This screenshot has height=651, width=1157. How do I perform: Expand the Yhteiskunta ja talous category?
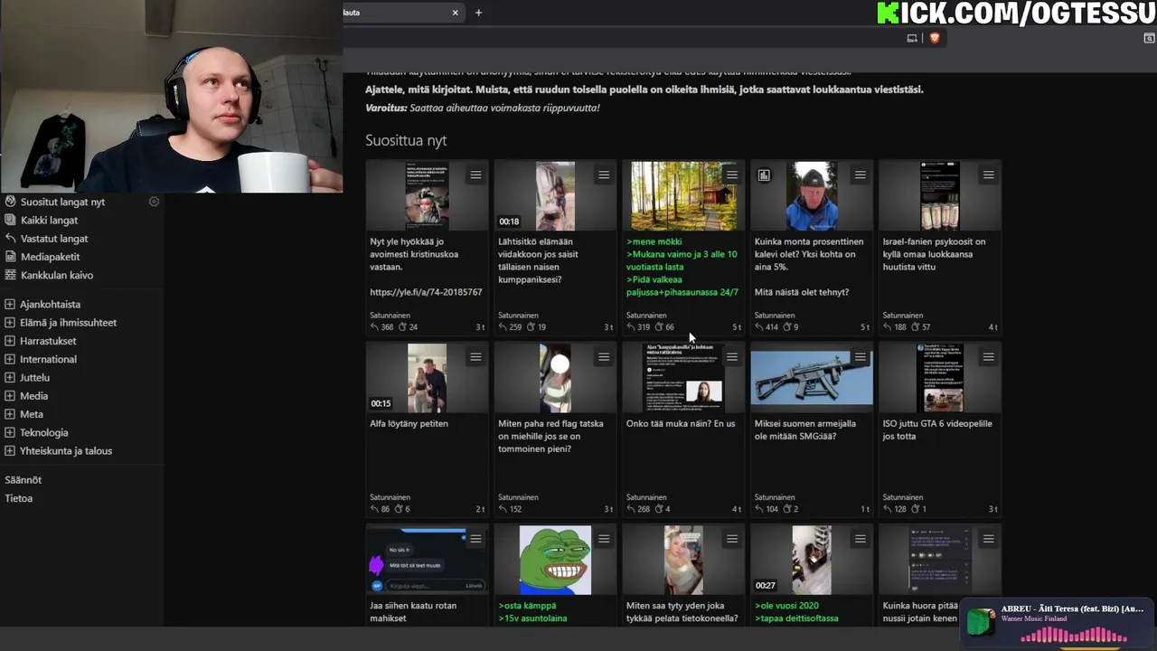[10, 450]
